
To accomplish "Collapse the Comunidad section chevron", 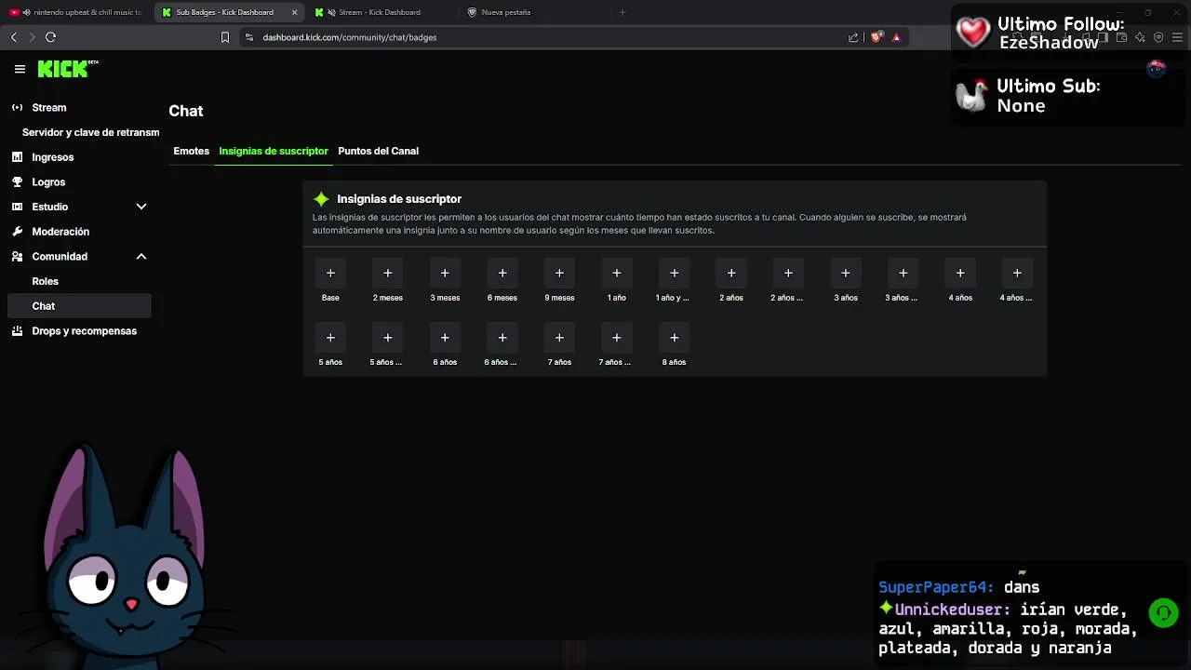I will 141,256.
